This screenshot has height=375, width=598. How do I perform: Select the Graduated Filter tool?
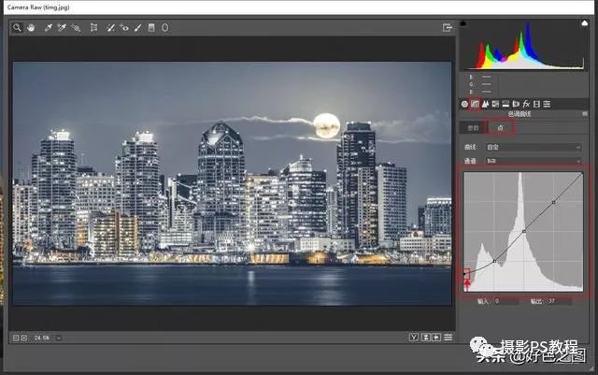point(152,28)
